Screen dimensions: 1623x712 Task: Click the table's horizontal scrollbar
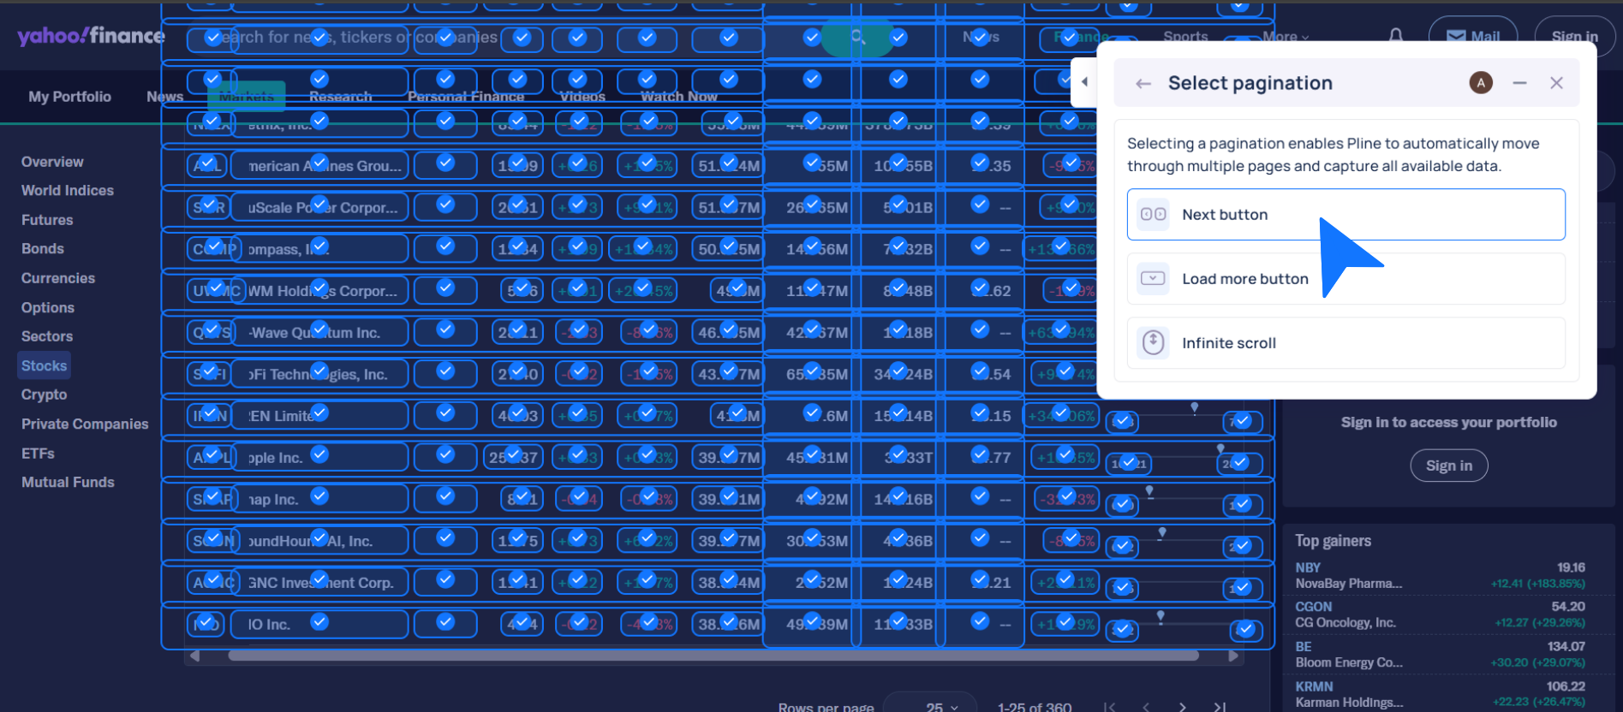click(x=713, y=656)
